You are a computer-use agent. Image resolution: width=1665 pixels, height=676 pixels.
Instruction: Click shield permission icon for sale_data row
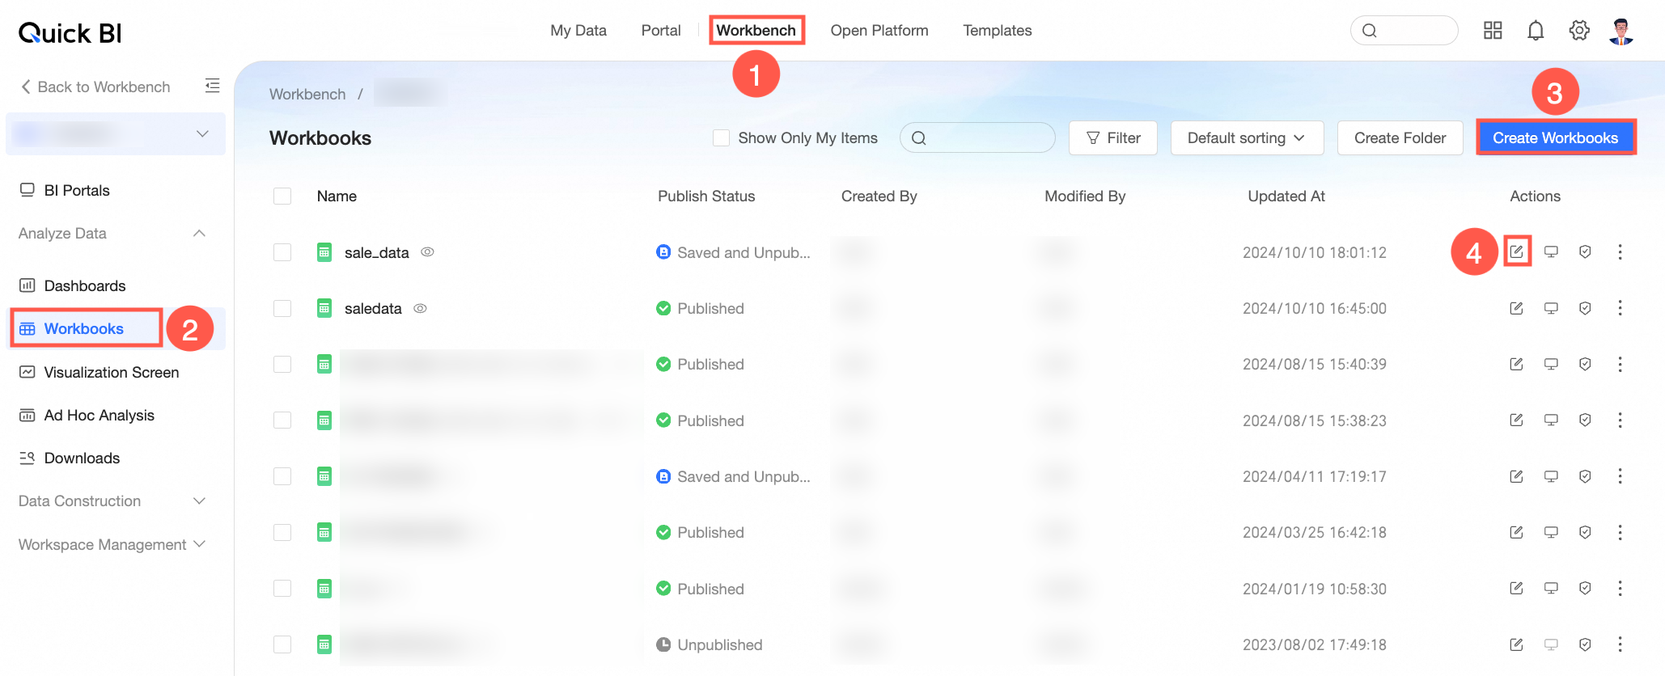point(1585,252)
